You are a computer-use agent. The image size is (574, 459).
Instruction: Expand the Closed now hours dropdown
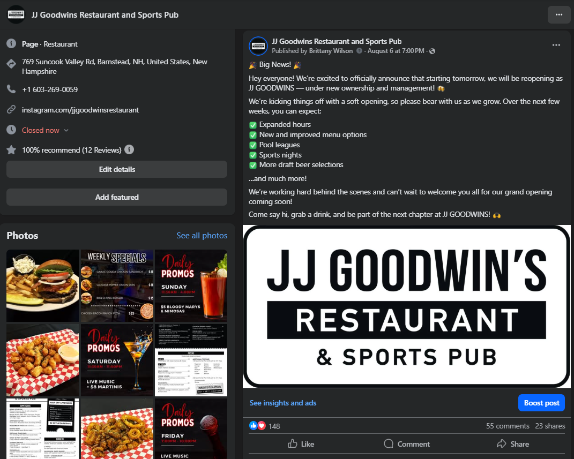(46, 130)
